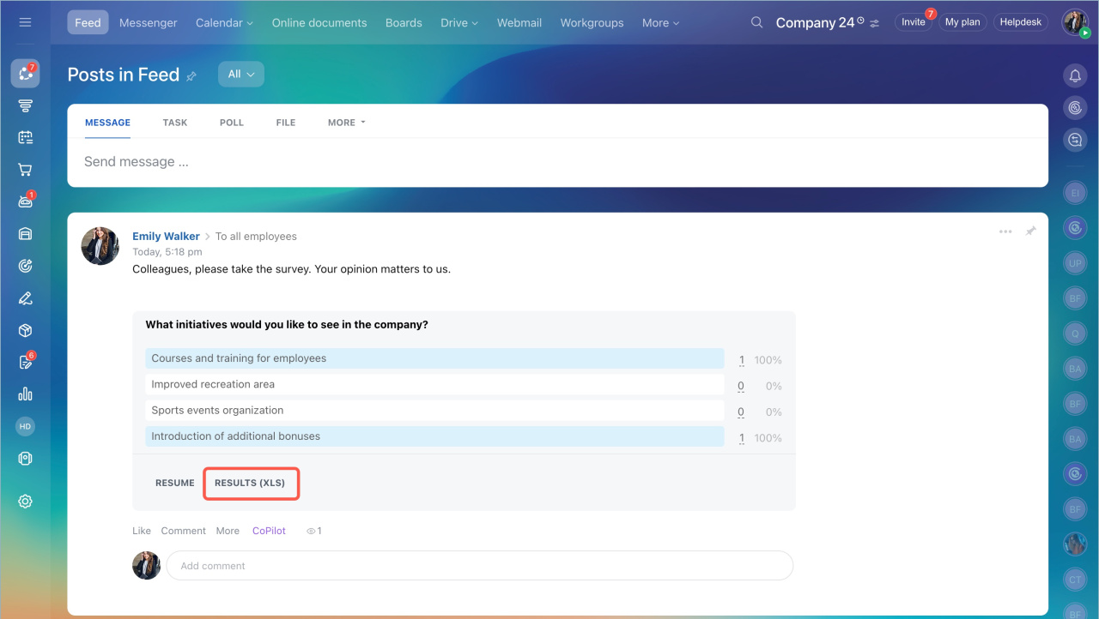Pin the Posts in Feed page title
Screen dimensions: 1099x619
pos(191,76)
